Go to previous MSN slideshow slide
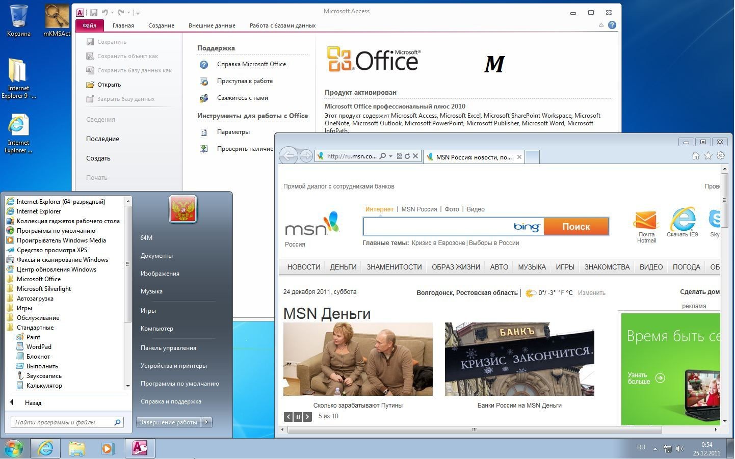Screen dimensions: 735x459 [288, 417]
